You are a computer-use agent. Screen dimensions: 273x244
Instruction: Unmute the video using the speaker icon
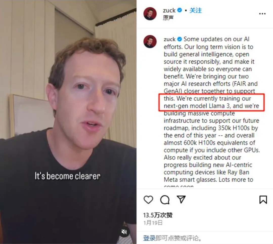pyautogui.click(x=124, y=232)
